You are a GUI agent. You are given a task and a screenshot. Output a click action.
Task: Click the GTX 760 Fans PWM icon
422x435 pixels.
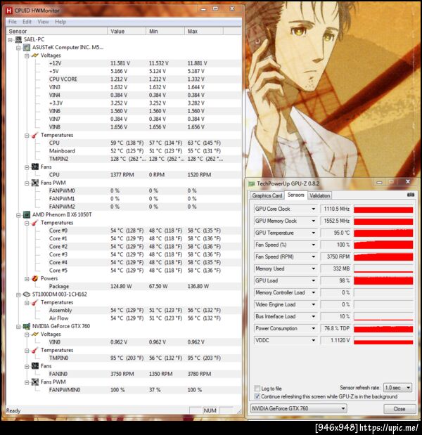pyautogui.click(x=35, y=382)
